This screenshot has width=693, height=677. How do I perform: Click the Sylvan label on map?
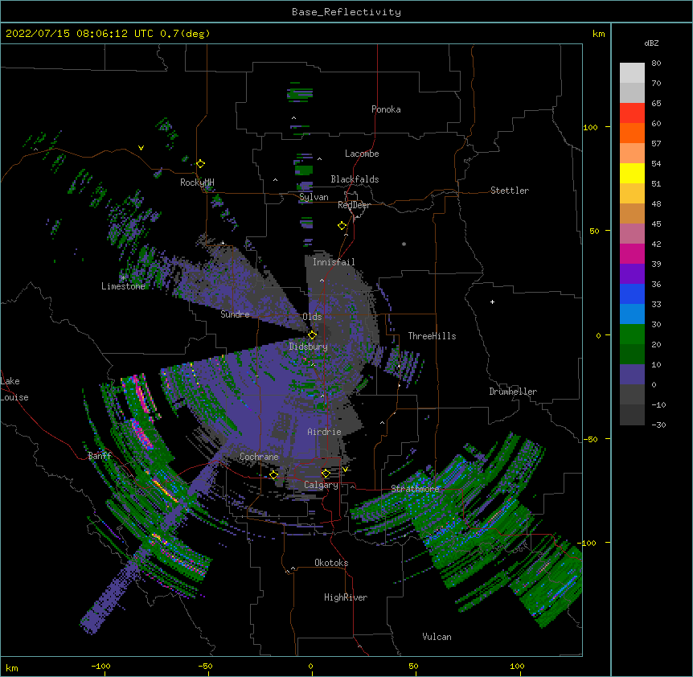pyautogui.click(x=314, y=197)
